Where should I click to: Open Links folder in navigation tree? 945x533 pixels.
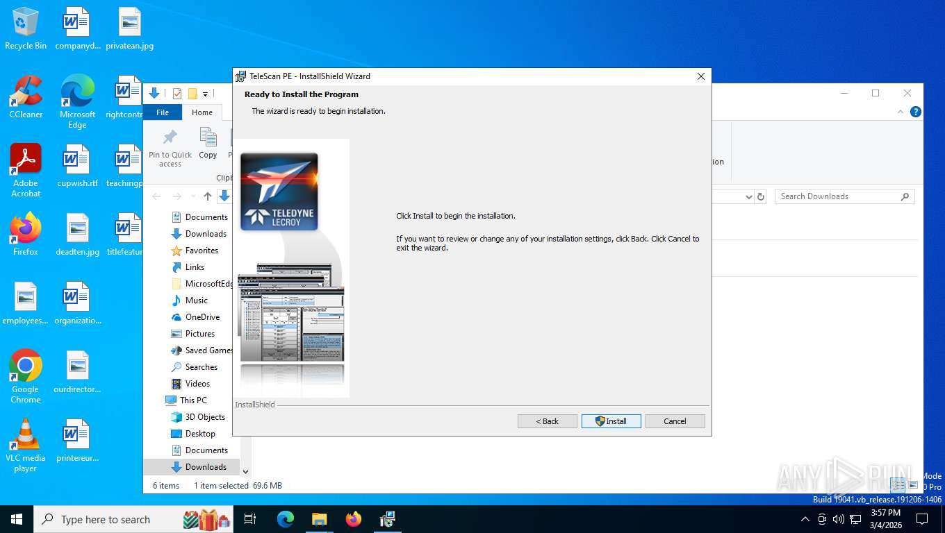(188, 267)
